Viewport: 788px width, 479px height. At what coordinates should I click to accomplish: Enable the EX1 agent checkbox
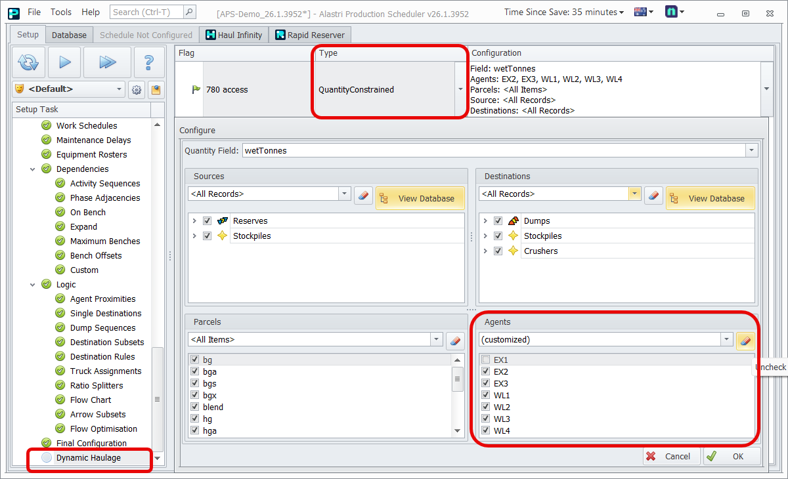pos(485,360)
